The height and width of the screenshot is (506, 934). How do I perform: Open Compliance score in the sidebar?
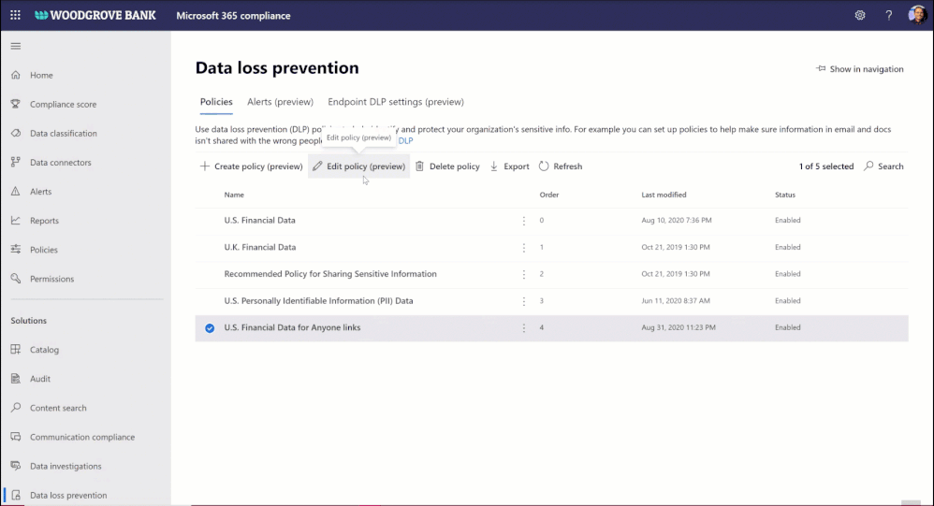(63, 104)
